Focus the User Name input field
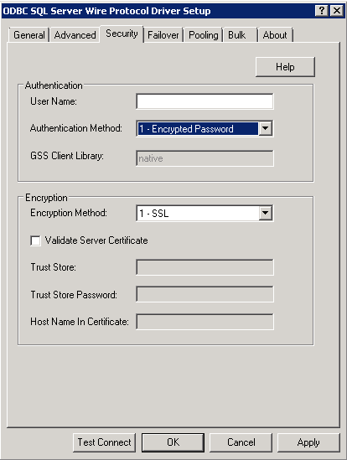The width and height of the screenshot is (347, 460). coord(205,101)
